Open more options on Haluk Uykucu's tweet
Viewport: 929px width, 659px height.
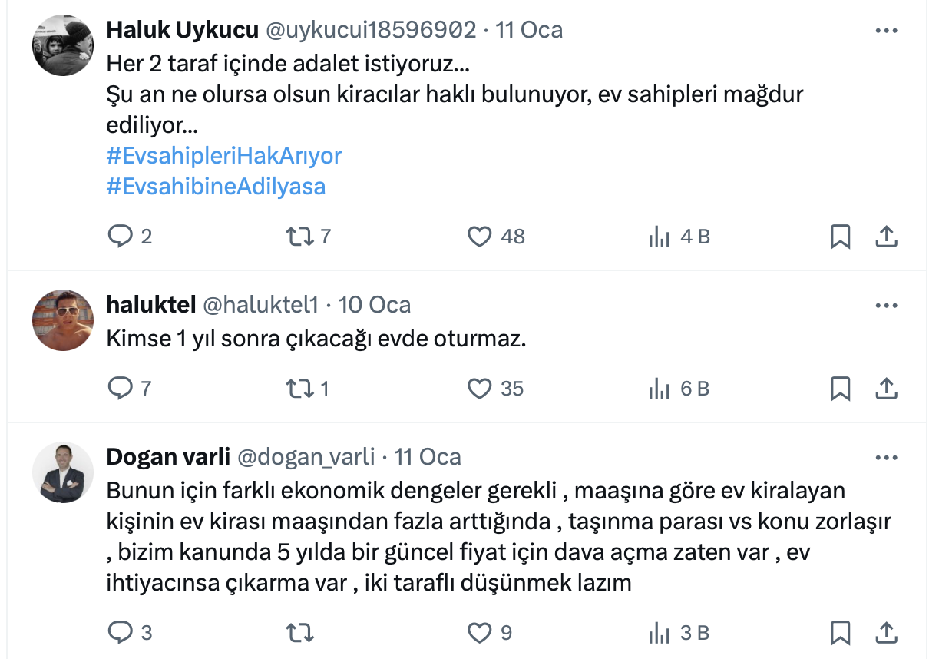[887, 31]
